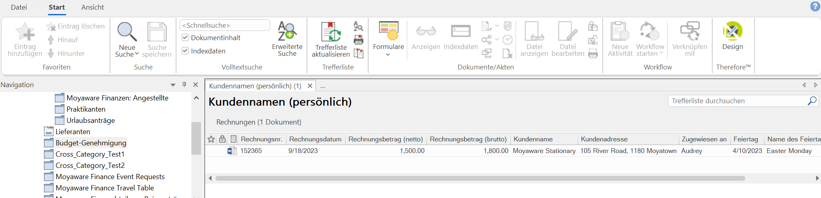
Task: Uncheck the Dokumentinhalt checkbox
Action: coord(185,37)
